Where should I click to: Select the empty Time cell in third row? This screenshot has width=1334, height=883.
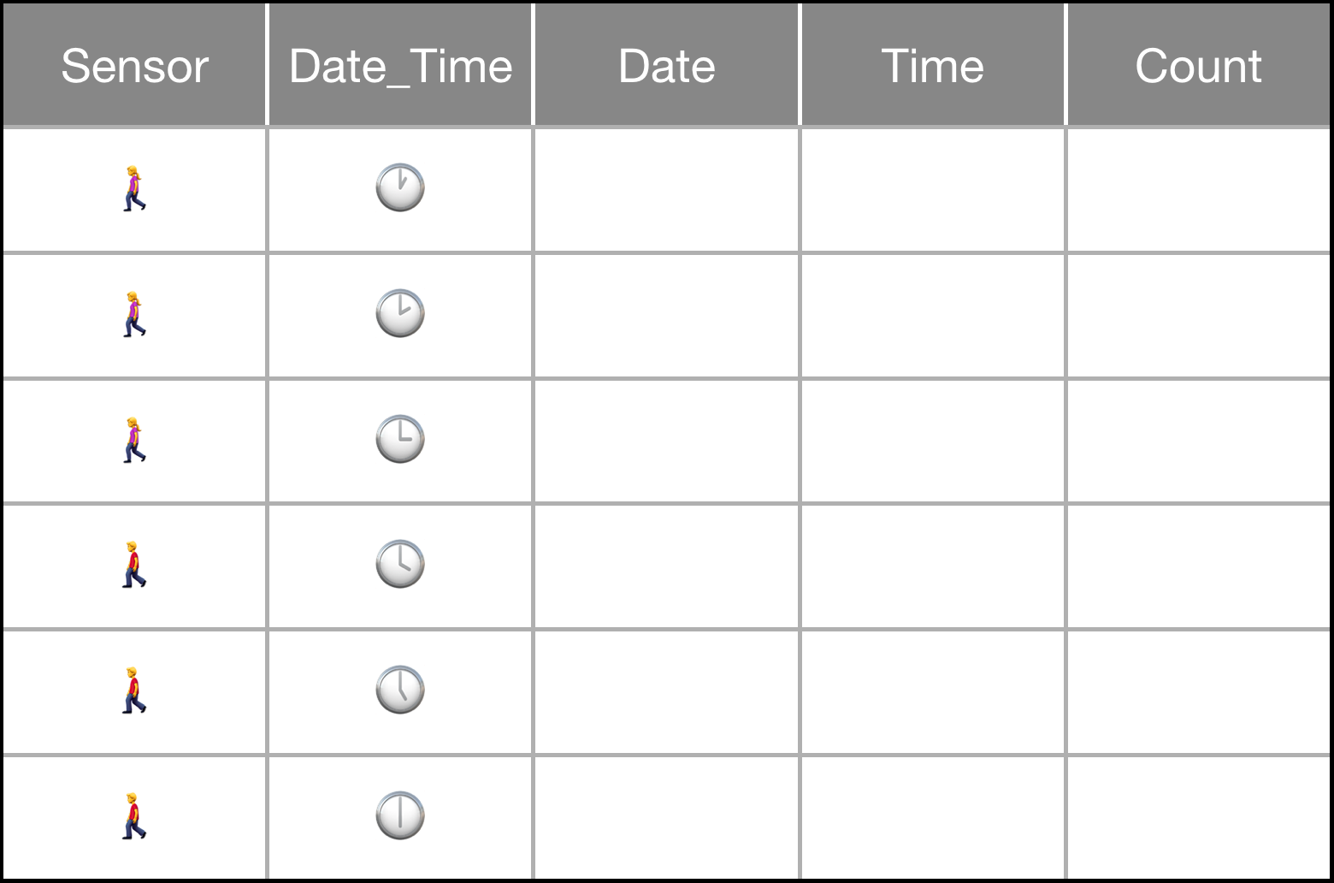[x=933, y=441]
